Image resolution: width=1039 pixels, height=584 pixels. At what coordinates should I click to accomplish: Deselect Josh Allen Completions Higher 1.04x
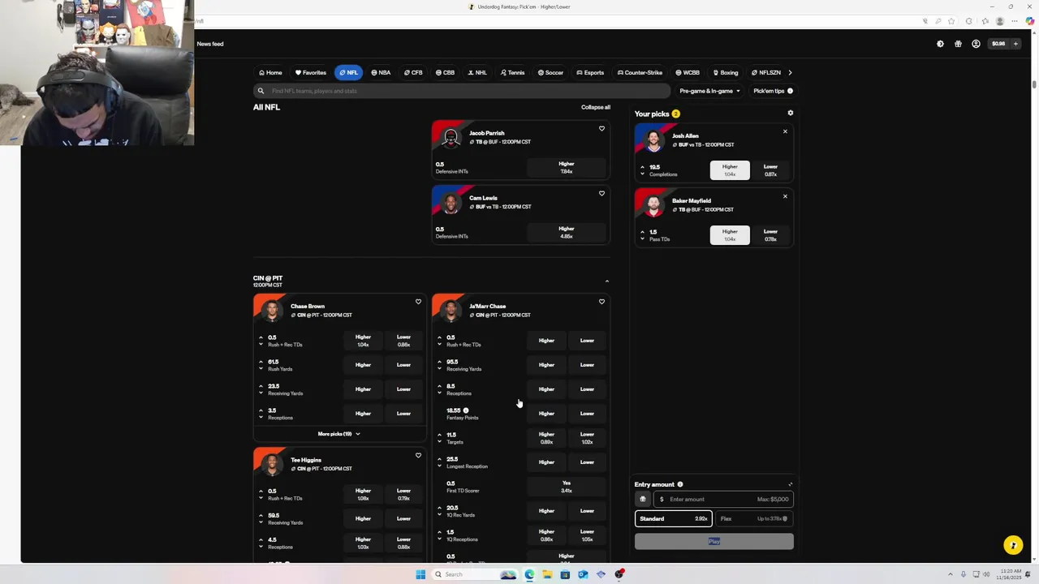point(730,170)
